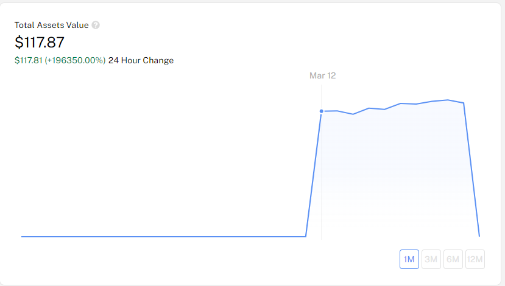Click the Mar 12 date label
This screenshot has height=286, width=505.
tap(322, 75)
